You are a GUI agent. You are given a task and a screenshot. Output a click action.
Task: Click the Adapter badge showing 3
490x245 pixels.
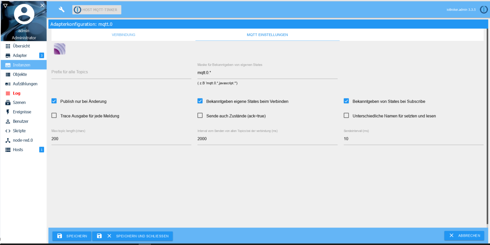click(x=42, y=55)
